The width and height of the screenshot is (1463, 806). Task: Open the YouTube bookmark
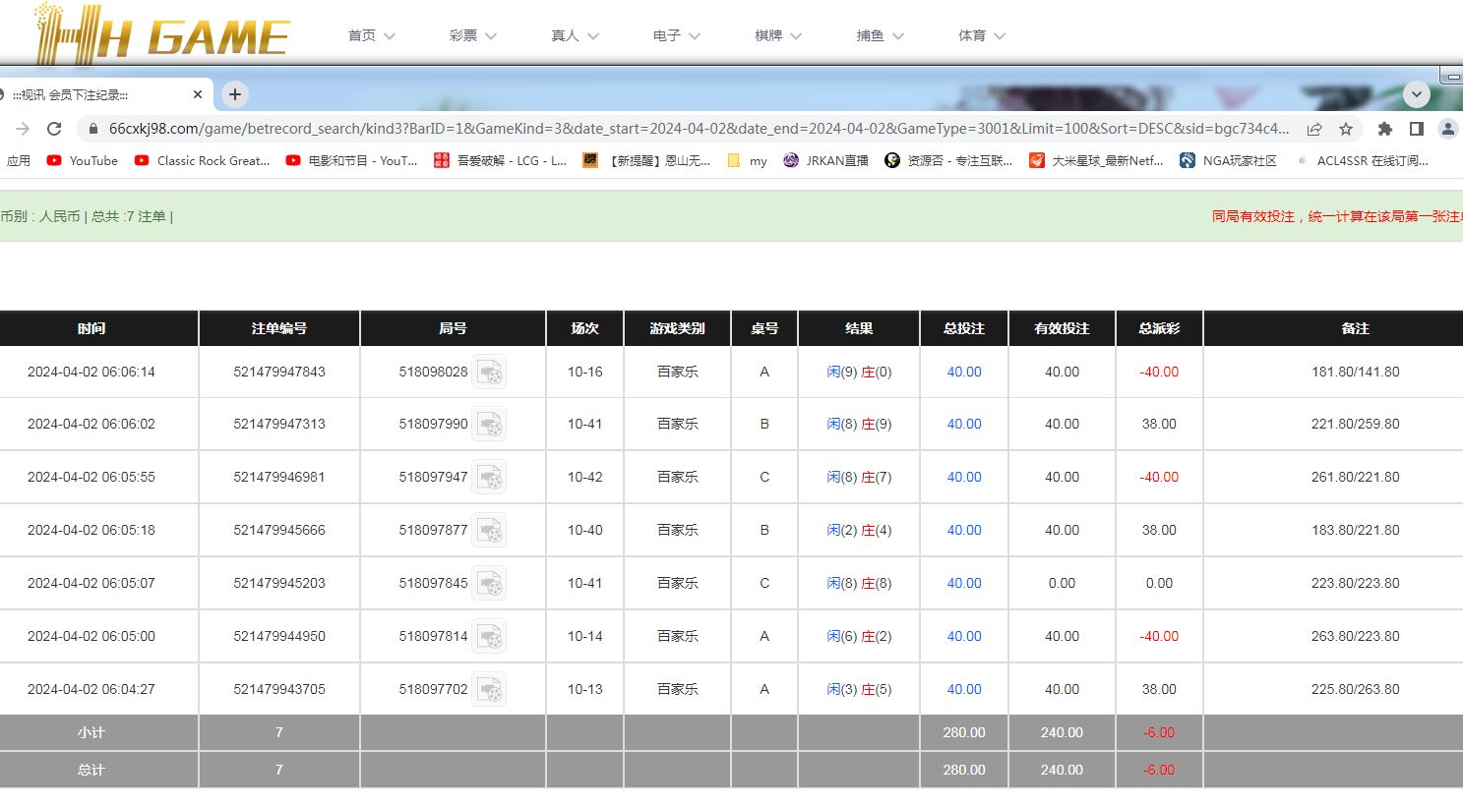coord(83,160)
